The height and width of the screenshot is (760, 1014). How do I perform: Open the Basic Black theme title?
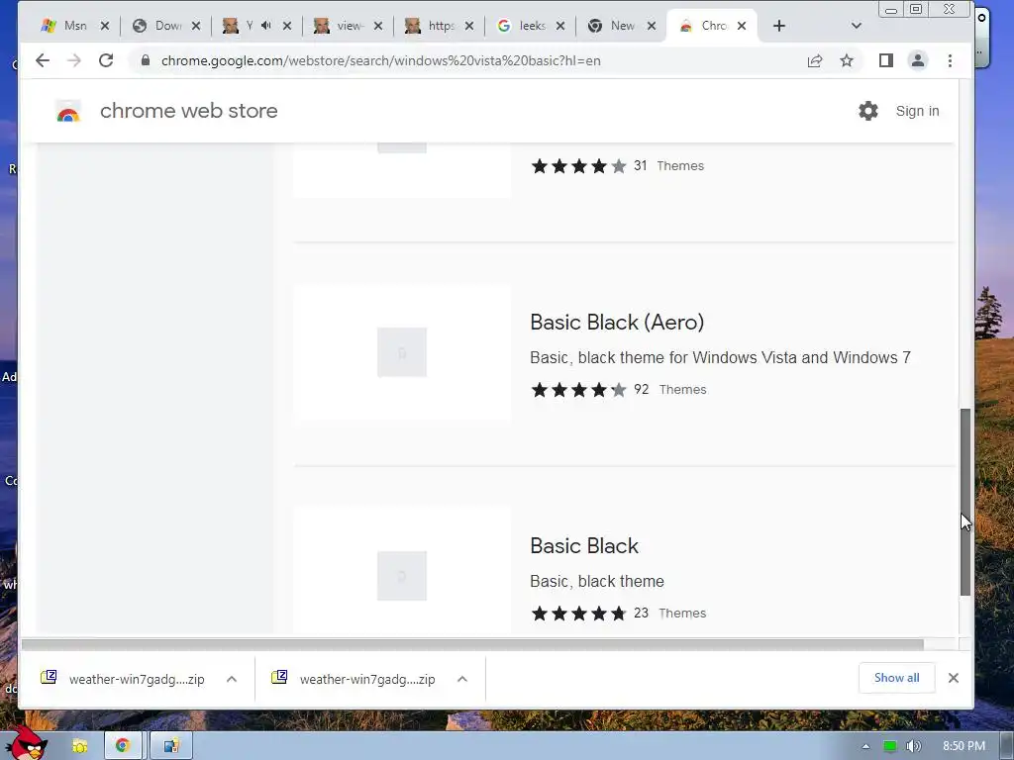click(584, 546)
